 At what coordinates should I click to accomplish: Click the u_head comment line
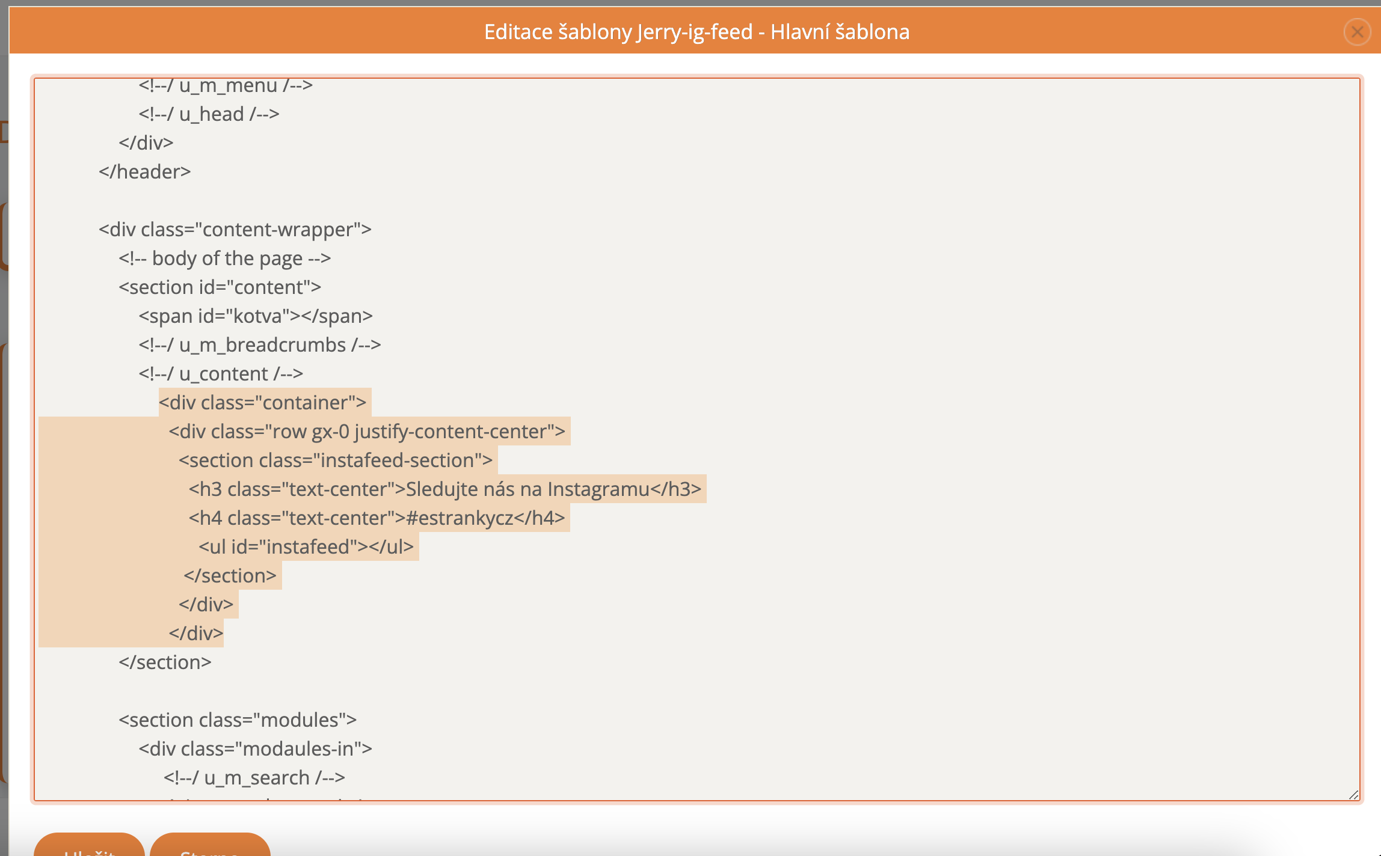pos(209,114)
